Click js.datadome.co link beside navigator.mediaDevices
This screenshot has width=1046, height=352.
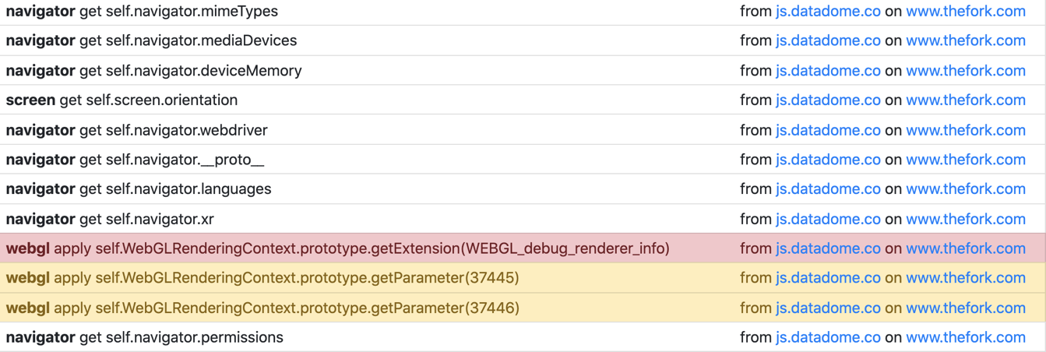pos(827,40)
